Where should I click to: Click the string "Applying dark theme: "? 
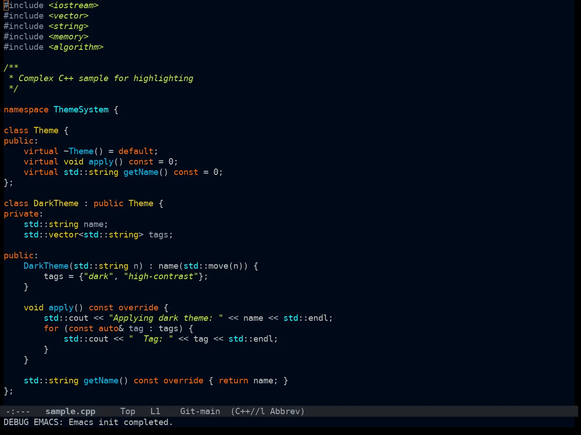point(166,318)
